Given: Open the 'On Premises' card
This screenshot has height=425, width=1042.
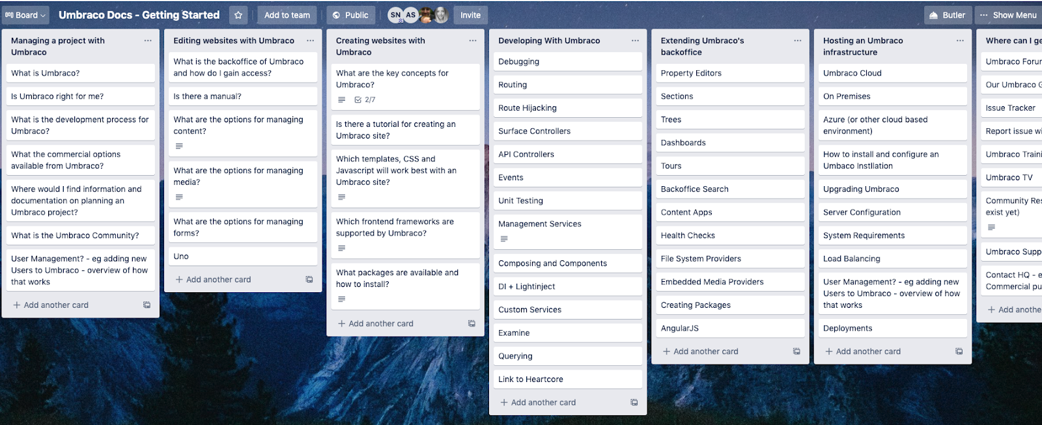Looking at the screenshot, I should pyautogui.click(x=893, y=96).
